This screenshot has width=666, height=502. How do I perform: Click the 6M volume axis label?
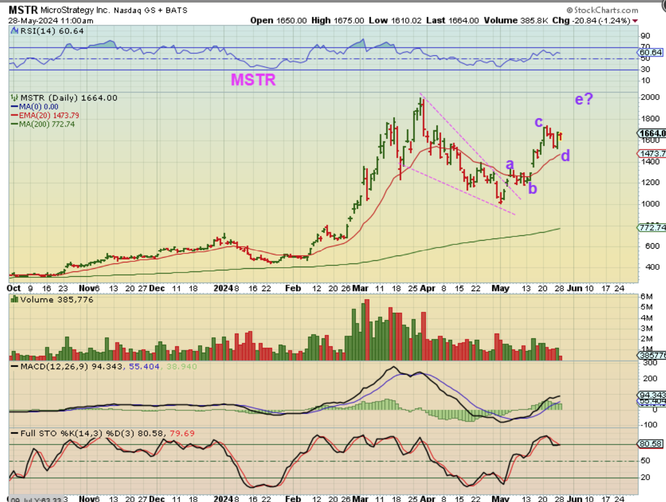646,296
